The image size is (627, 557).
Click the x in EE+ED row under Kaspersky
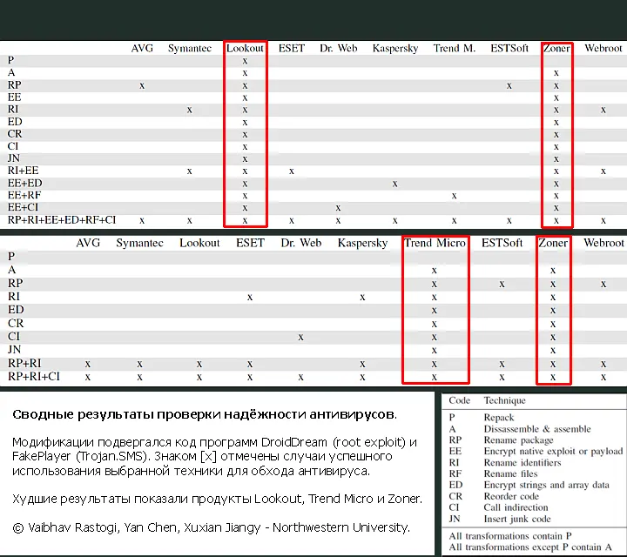point(394,184)
